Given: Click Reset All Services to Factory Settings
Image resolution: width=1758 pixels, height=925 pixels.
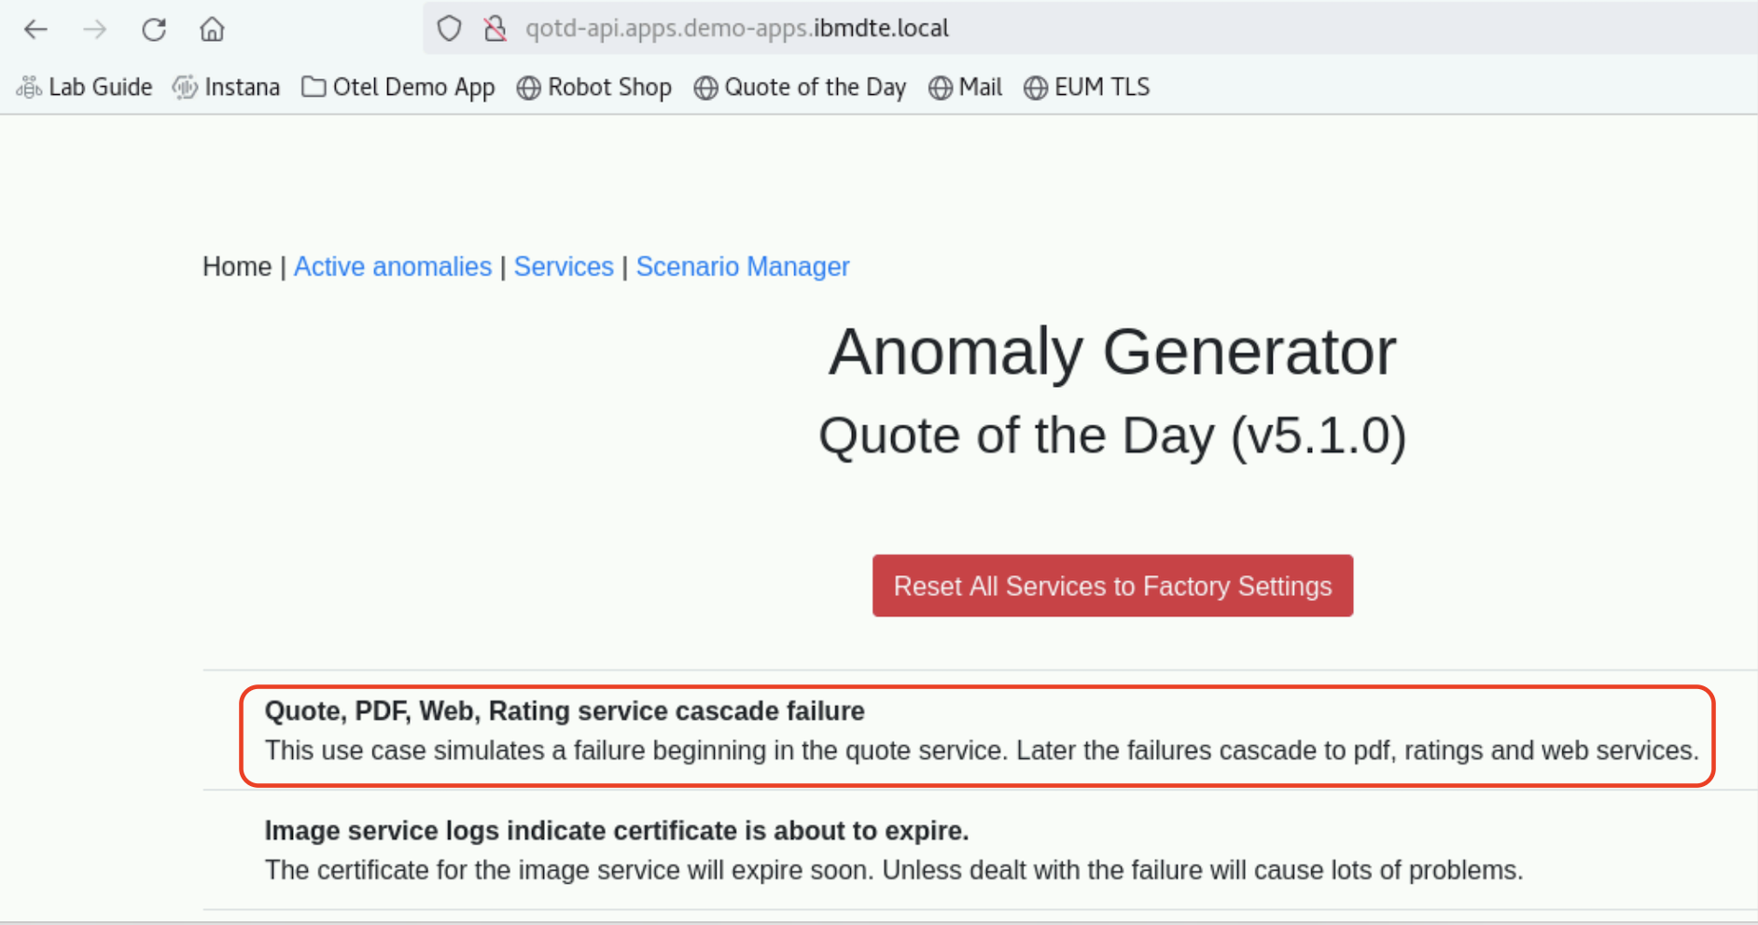Looking at the screenshot, I should click(x=1112, y=586).
